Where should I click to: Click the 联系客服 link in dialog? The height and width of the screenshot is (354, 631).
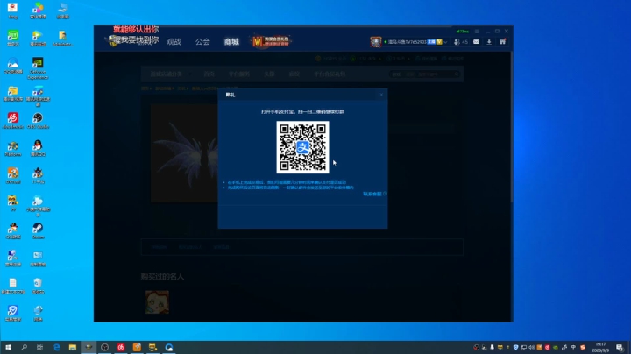(x=372, y=194)
